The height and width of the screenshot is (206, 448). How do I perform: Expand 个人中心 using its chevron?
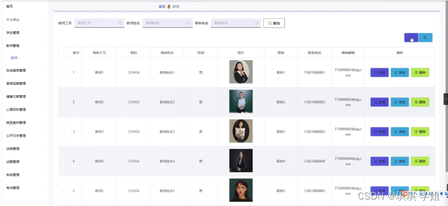coord(42,19)
